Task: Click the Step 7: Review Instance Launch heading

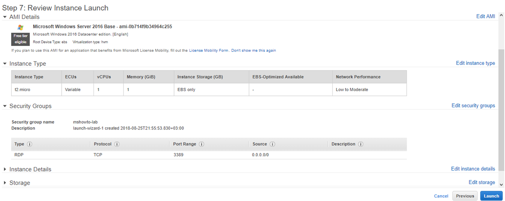Action: [55, 8]
